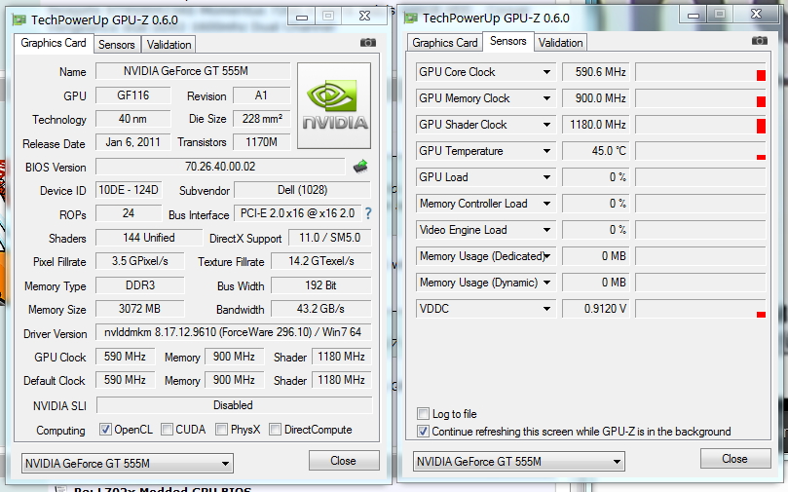Viewport: 788px width, 492px height.
Task: Click the VDDC reading 0.9120 V
Action: pos(595,309)
